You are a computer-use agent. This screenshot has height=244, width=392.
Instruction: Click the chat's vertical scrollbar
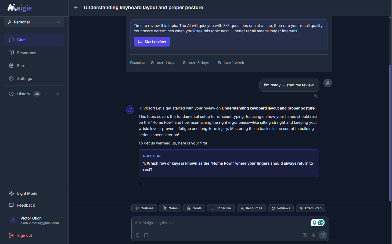pyautogui.click(x=390, y=132)
